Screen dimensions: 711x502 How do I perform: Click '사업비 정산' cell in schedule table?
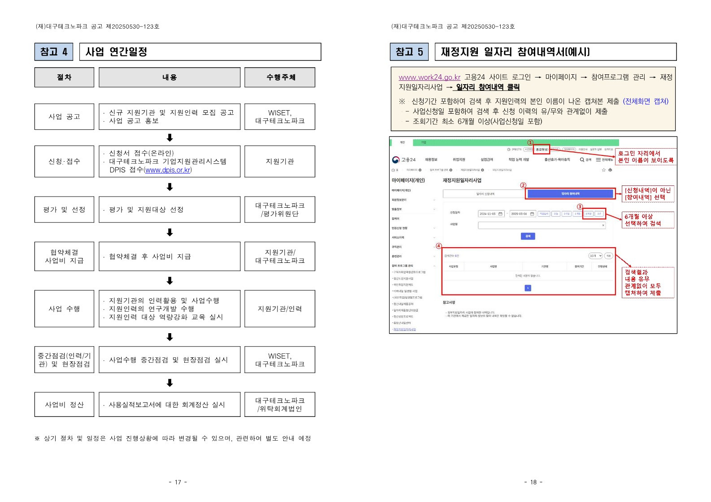point(64,404)
